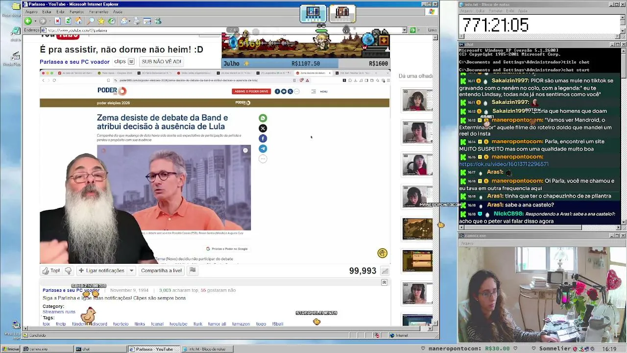Viewport: 627px width, 353px height.
Task: Open the History icon in the toolbar
Action: point(112,21)
